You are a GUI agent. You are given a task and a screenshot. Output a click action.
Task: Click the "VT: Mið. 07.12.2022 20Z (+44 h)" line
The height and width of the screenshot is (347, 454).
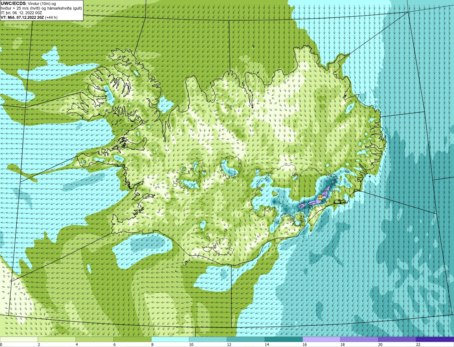[29, 17]
